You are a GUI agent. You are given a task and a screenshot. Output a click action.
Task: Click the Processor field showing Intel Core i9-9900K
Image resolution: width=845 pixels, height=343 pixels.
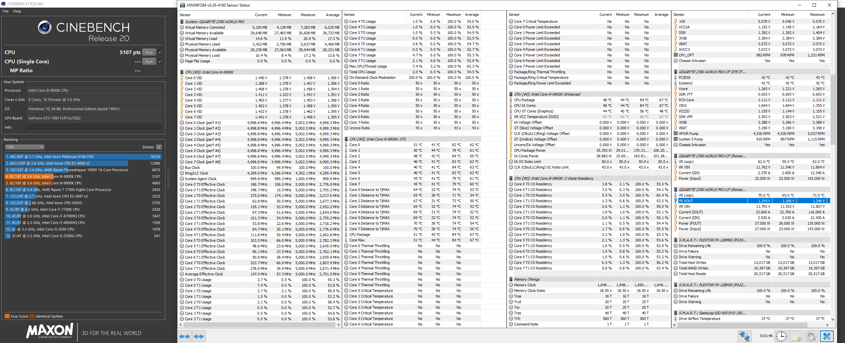pos(94,90)
